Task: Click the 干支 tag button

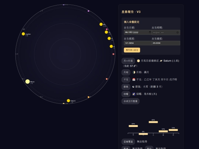Action: click(126, 79)
